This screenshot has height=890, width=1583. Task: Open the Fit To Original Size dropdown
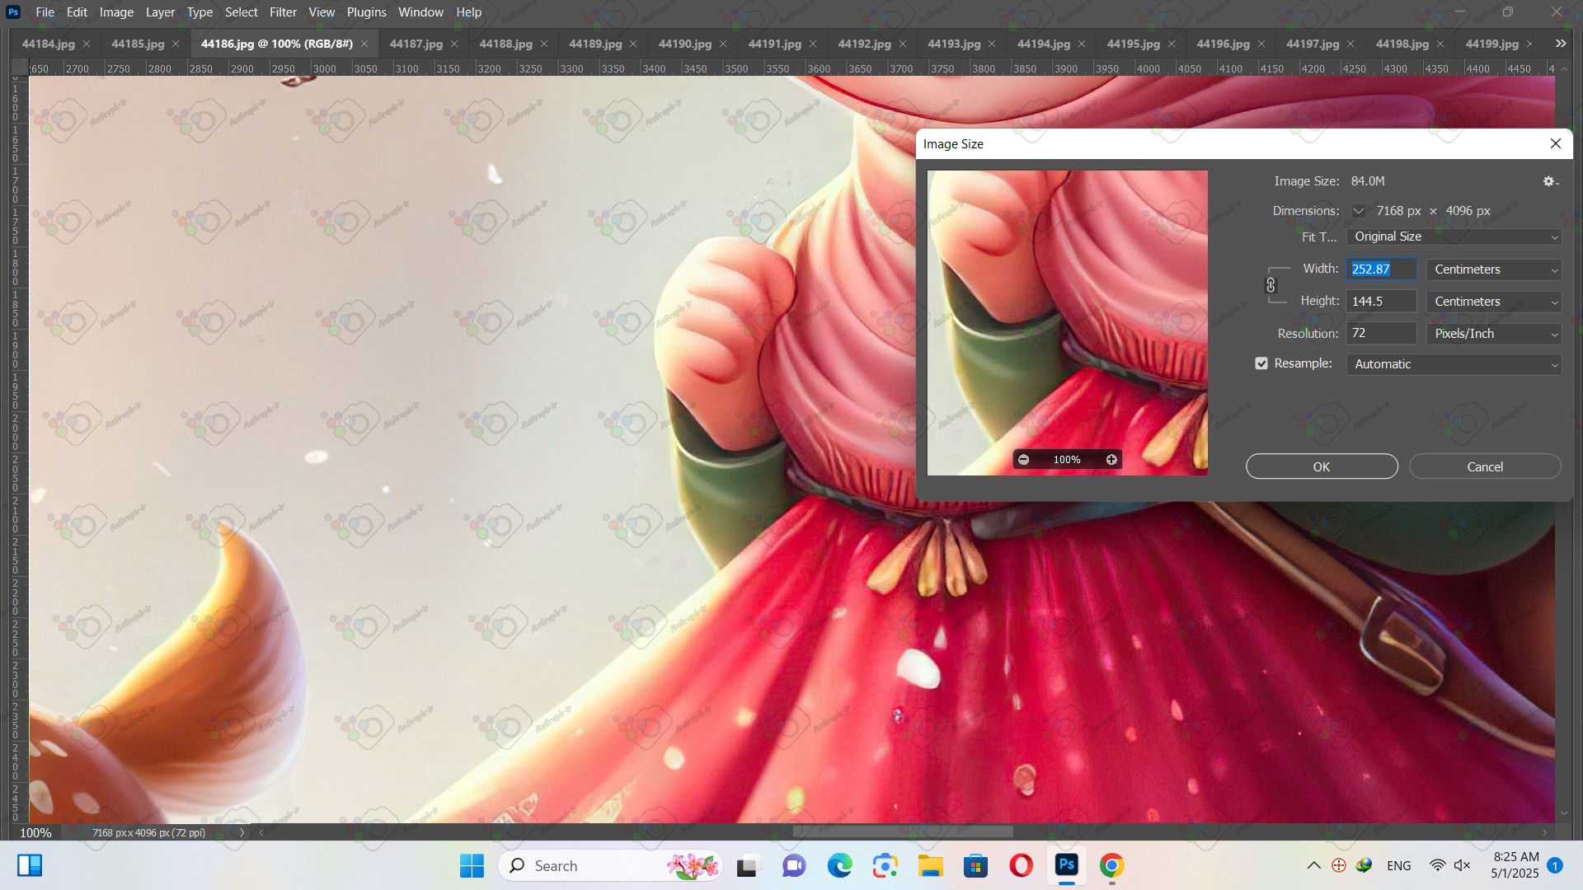(x=1454, y=237)
